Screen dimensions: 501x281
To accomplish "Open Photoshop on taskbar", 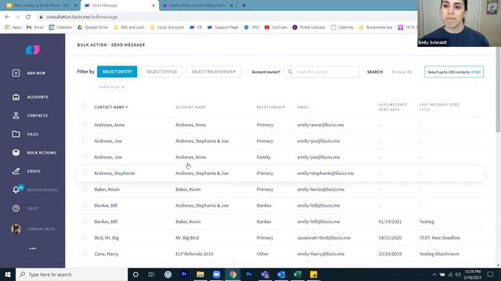I will 249,274.
